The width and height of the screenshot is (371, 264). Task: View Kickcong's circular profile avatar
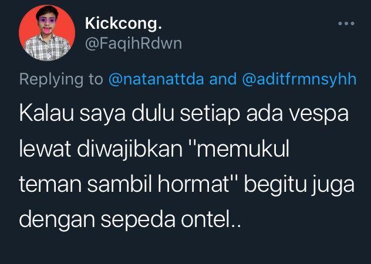click(x=47, y=33)
